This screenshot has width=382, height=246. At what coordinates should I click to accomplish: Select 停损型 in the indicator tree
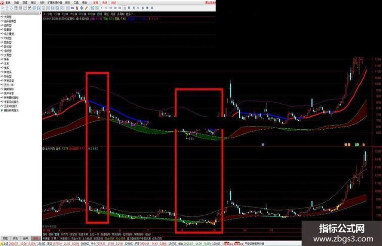(x=8, y=51)
